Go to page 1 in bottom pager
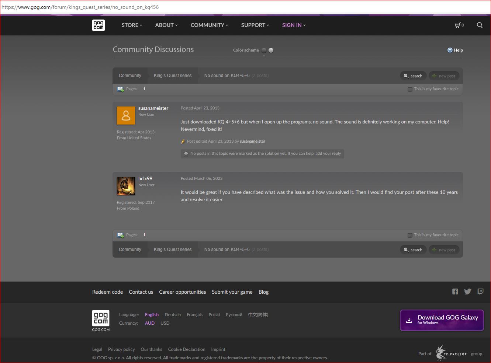491x363 pixels. 144,235
